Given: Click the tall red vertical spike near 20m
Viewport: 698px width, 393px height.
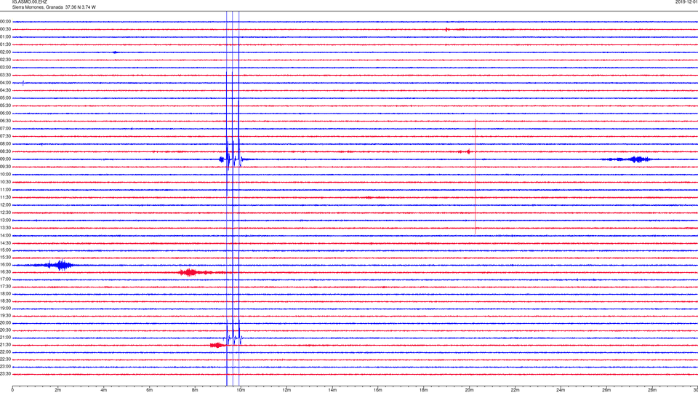Looking at the screenshot, I should coord(475,177).
